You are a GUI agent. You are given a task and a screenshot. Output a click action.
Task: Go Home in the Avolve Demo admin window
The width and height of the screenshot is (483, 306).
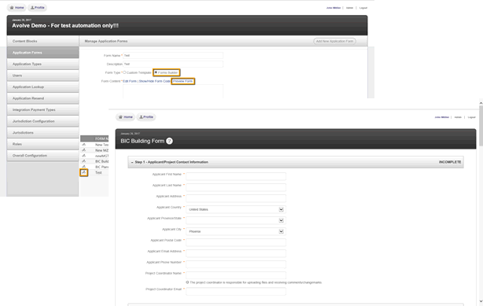[17, 7]
